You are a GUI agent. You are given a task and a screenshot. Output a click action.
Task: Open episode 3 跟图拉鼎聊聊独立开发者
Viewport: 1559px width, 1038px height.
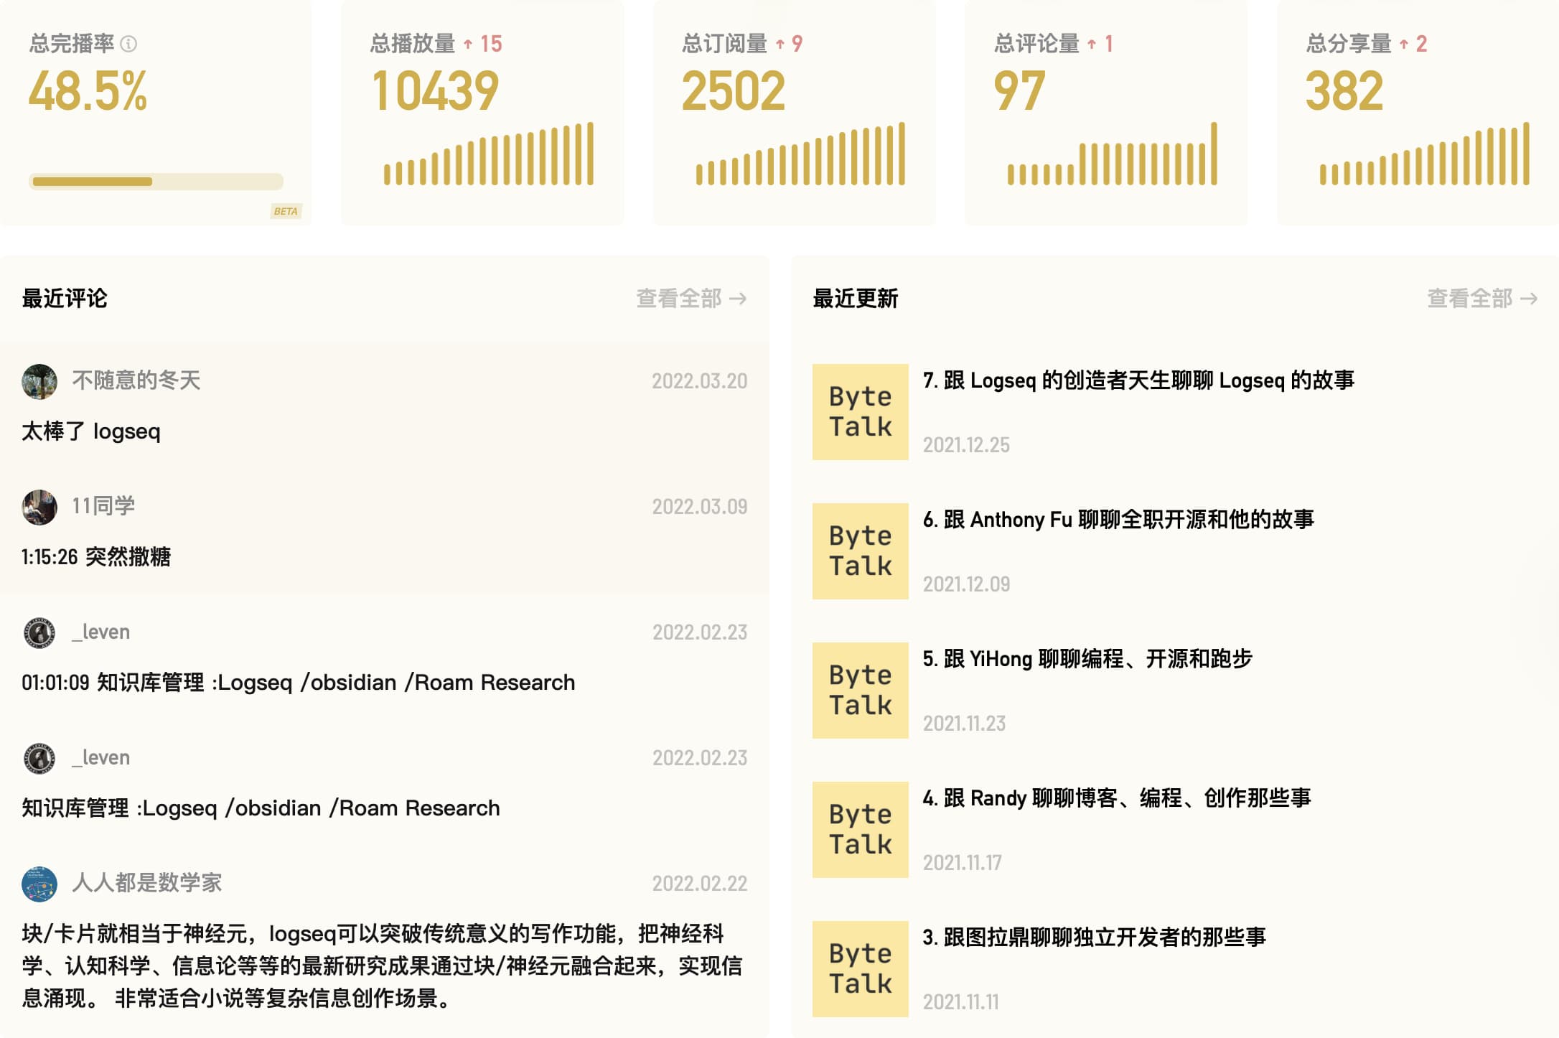[1094, 938]
